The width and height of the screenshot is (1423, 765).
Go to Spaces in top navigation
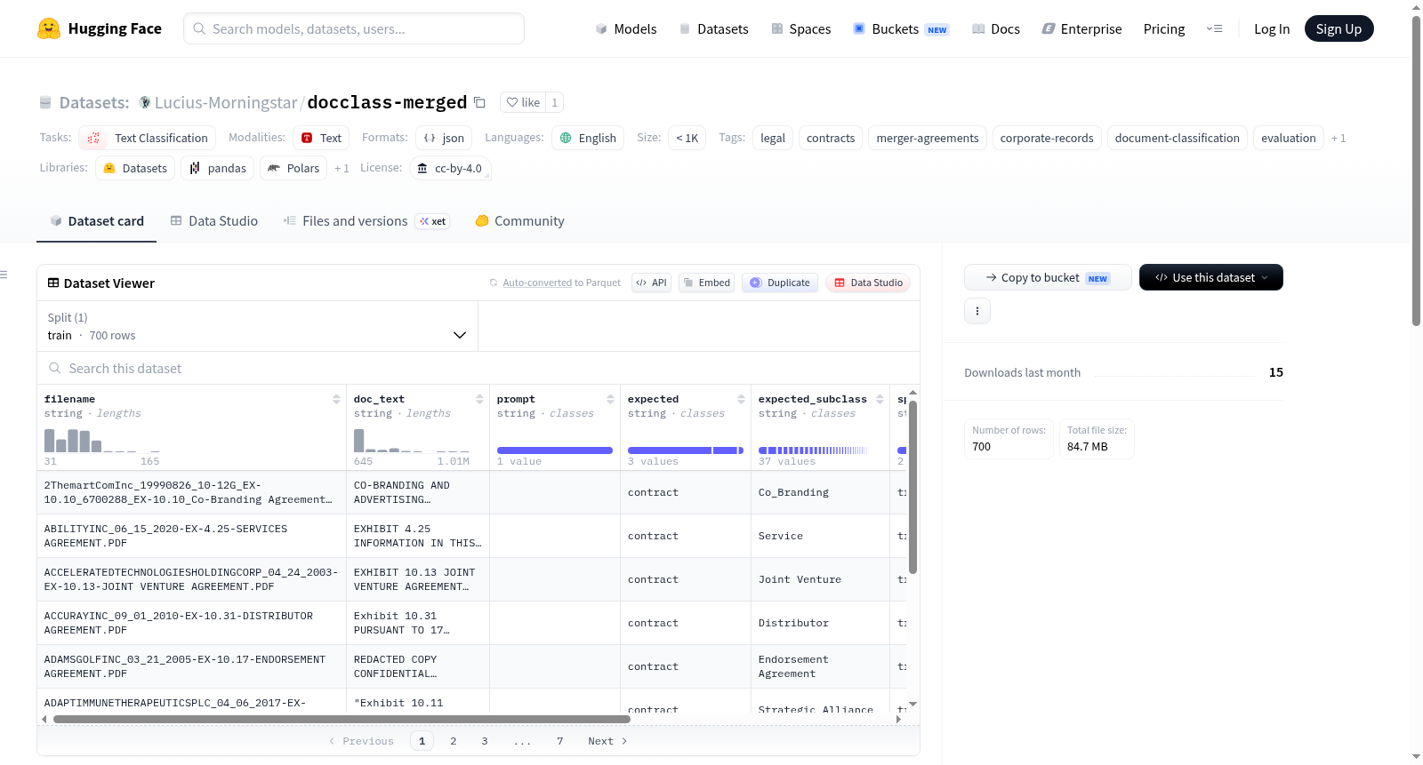point(801,28)
